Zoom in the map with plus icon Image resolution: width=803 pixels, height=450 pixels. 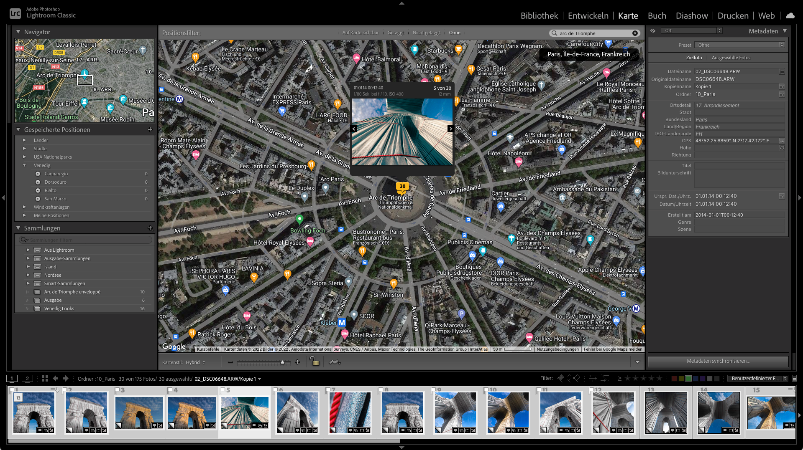(297, 362)
